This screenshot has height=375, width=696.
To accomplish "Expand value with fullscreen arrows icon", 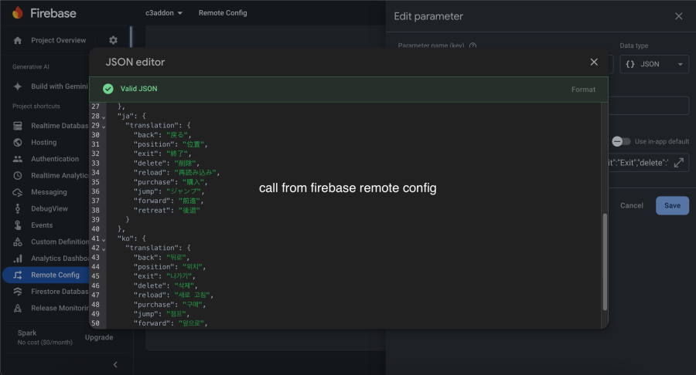I will (679, 163).
